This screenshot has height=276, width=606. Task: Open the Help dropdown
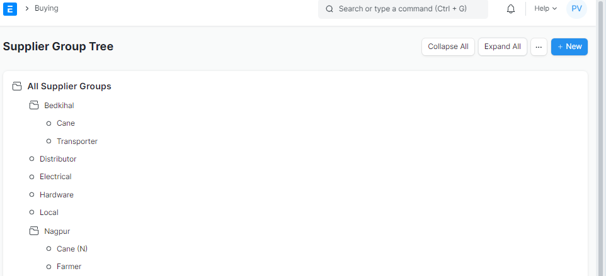point(546,8)
